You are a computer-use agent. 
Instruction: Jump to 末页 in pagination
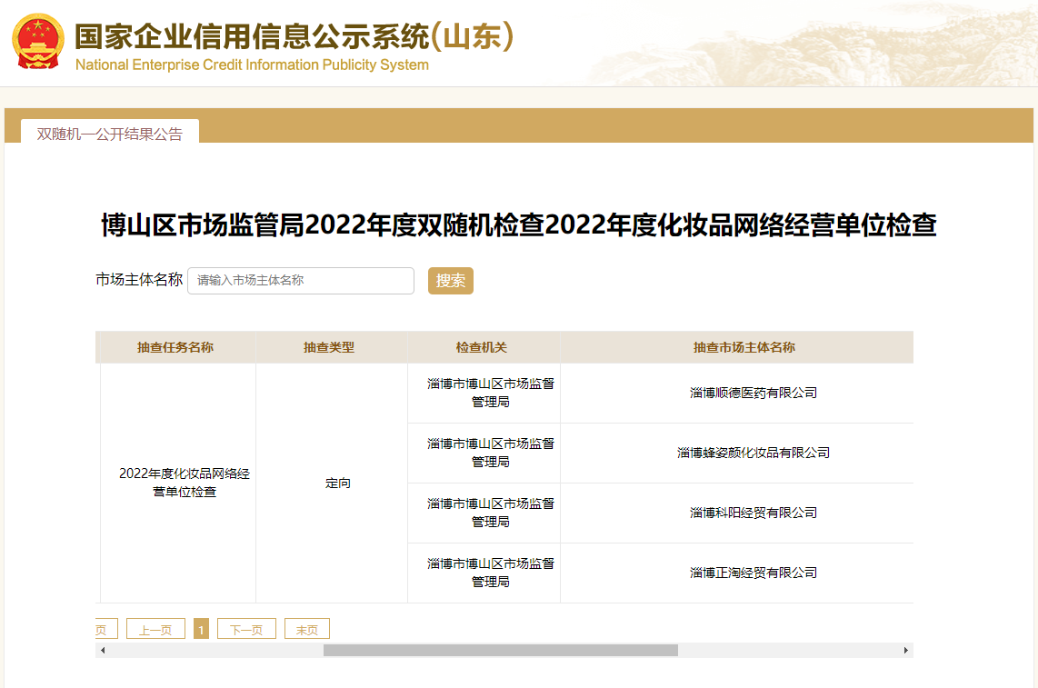pos(306,629)
